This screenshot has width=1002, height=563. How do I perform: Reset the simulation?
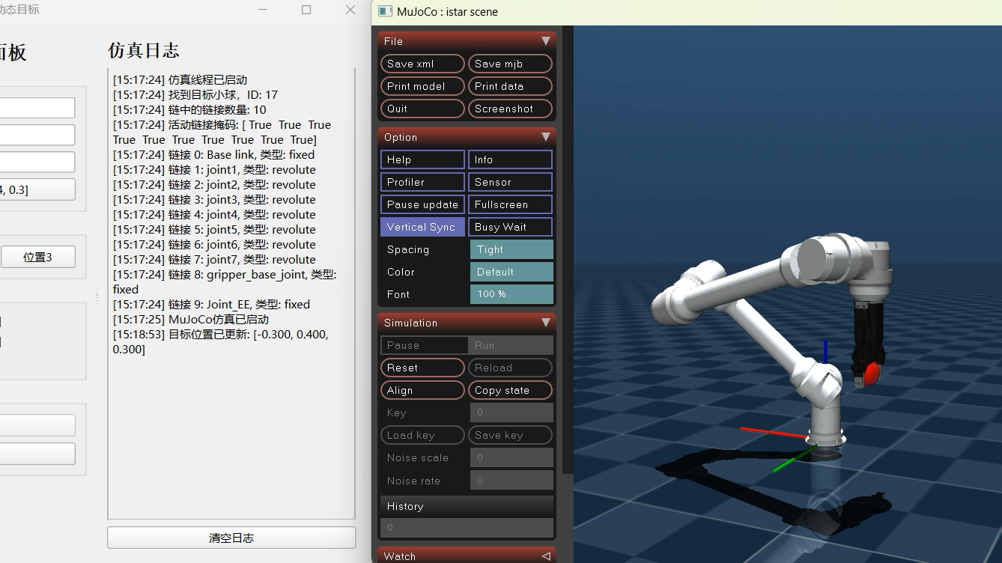pyautogui.click(x=422, y=368)
